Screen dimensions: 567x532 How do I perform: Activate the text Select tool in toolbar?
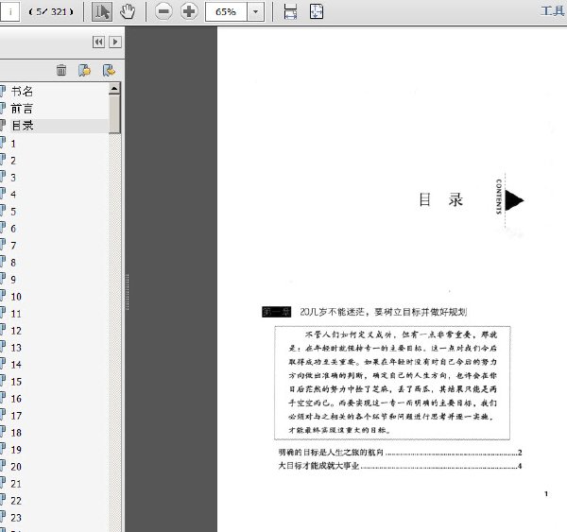pos(102,11)
